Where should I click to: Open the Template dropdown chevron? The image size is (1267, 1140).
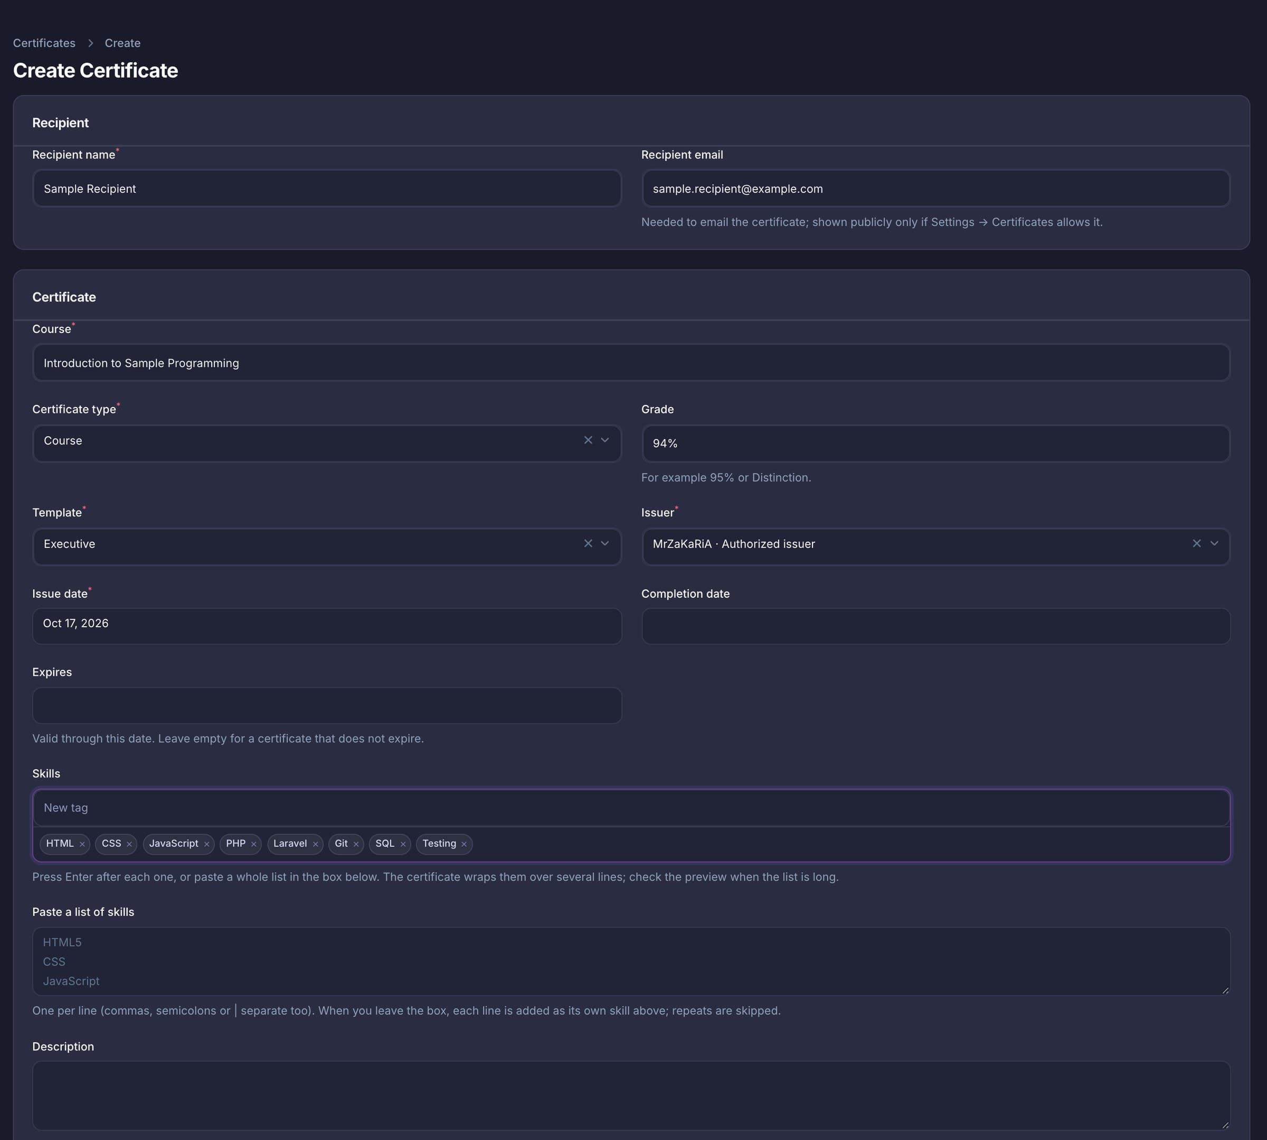(x=605, y=544)
